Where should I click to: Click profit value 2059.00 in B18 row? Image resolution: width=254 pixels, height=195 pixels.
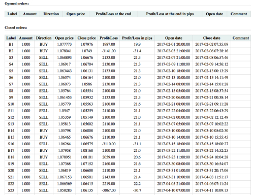click(x=109, y=157)
